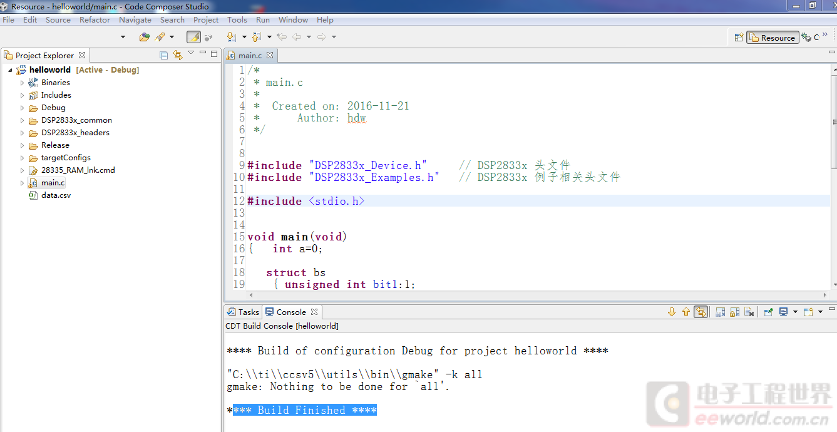
Task: Close the Console tab
Action: (314, 312)
